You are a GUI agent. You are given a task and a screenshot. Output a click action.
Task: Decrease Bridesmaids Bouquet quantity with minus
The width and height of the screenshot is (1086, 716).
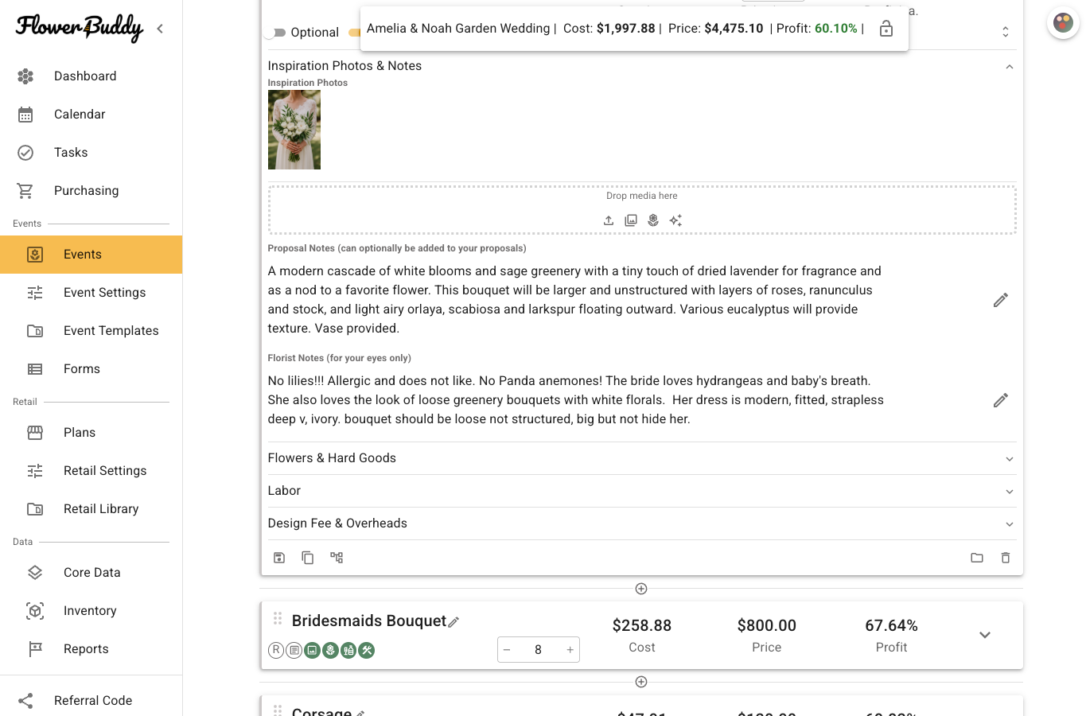(x=507, y=650)
